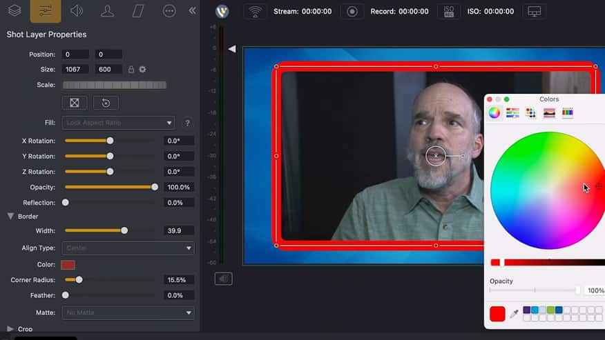This screenshot has height=340, width=605.
Task: Click the ISO recording icon
Action: [x=448, y=12]
